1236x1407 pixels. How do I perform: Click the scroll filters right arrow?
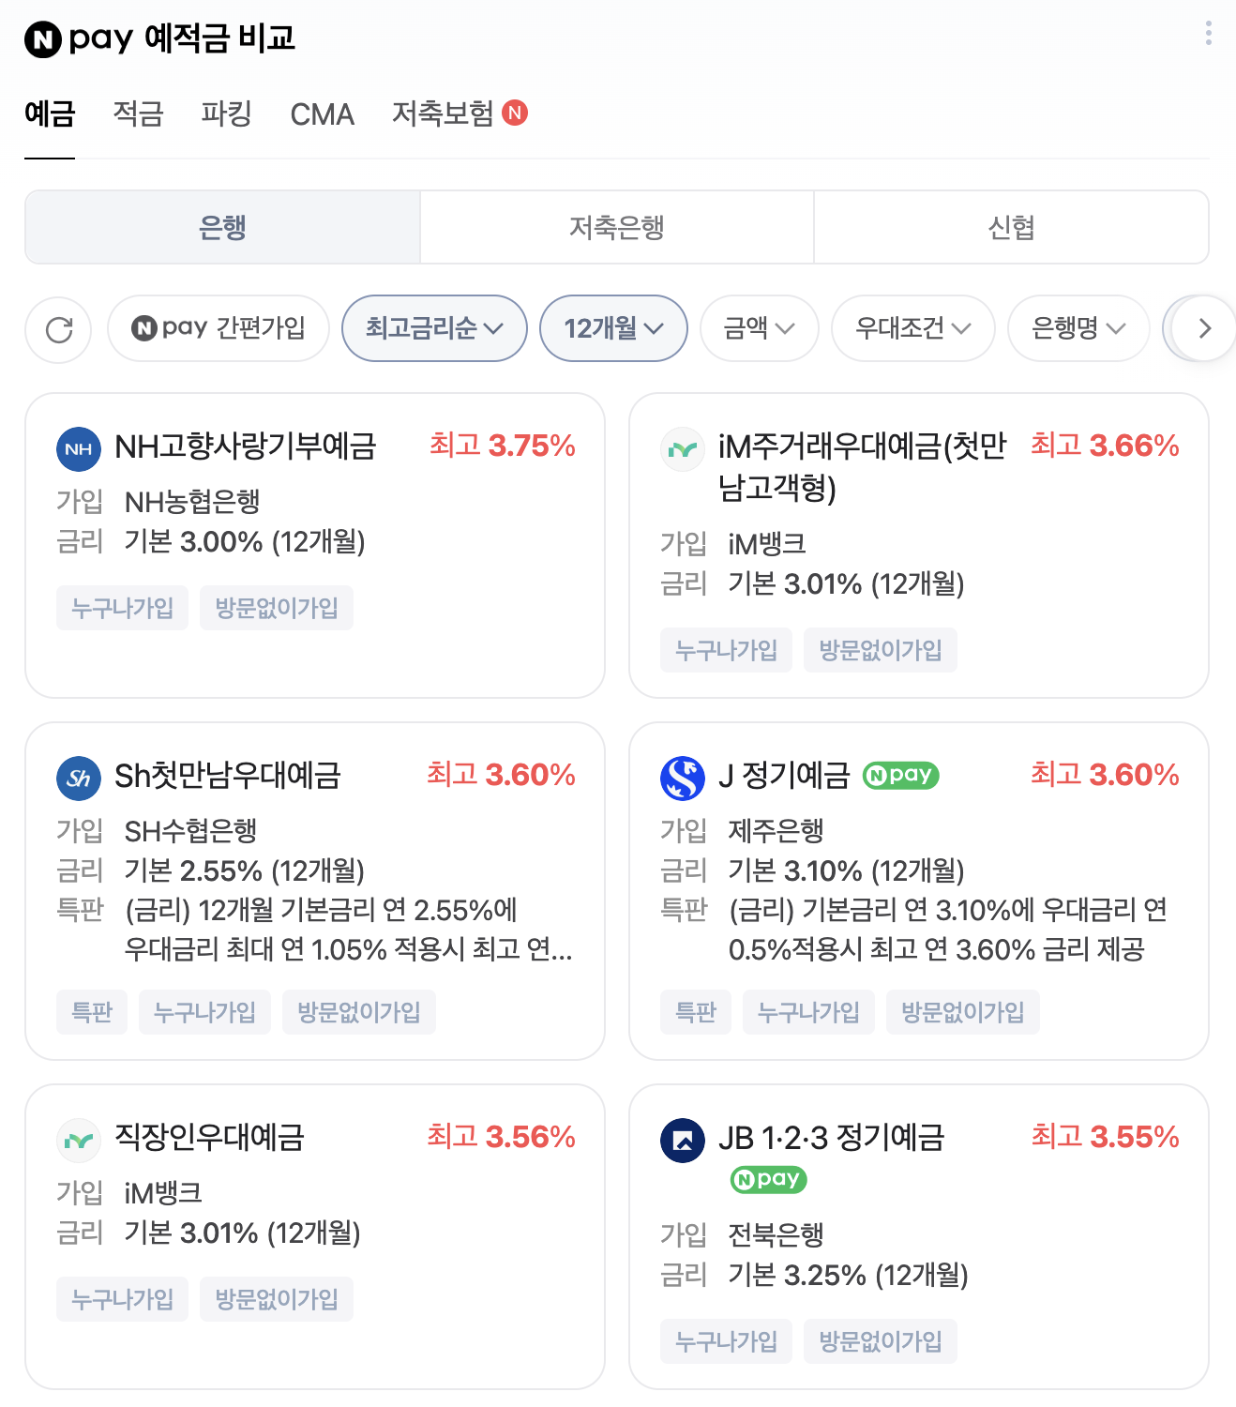pyautogui.click(x=1205, y=328)
